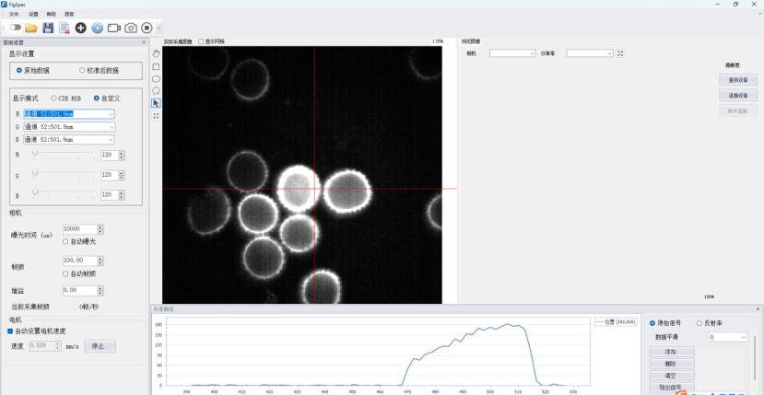Click the open folder icon in toolbar
Image resolution: width=764 pixels, height=395 pixels.
pyautogui.click(x=31, y=29)
